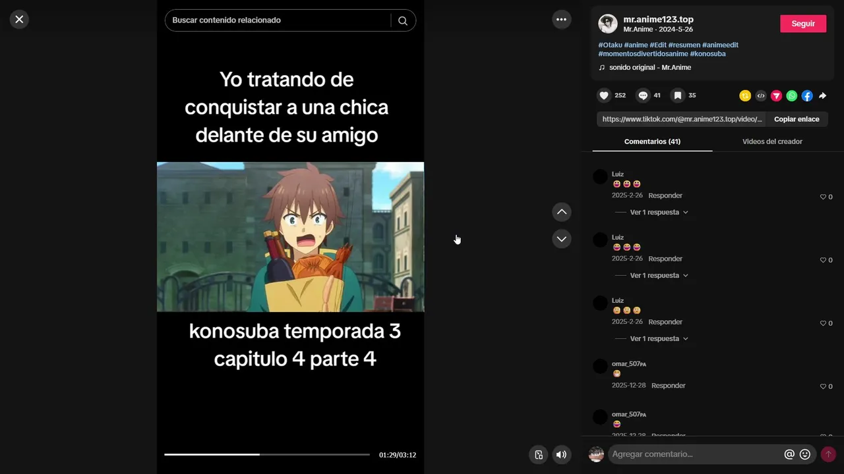Image resolution: width=844 pixels, height=474 pixels.
Task: Toggle the auto-scroll icon beside volume
Action: point(539,454)
